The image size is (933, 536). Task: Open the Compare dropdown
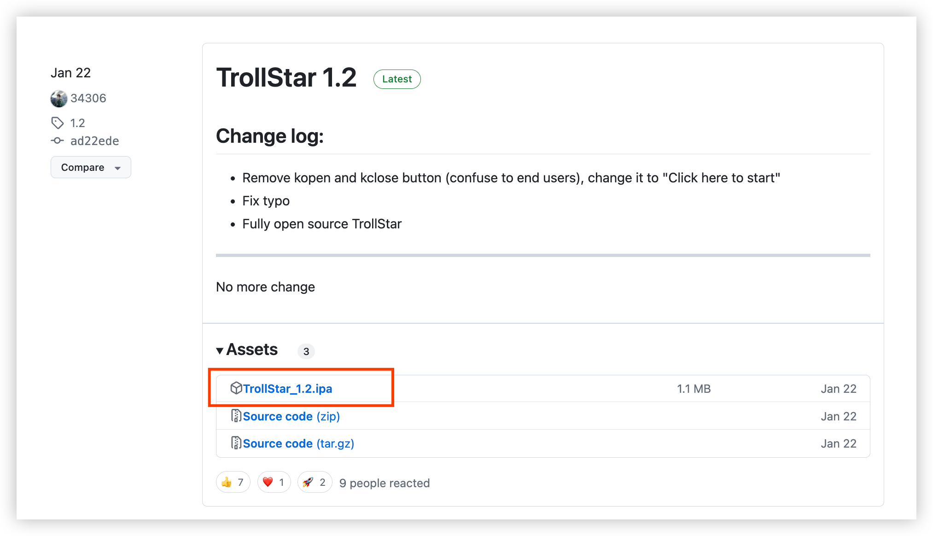(x=91, y=167)
